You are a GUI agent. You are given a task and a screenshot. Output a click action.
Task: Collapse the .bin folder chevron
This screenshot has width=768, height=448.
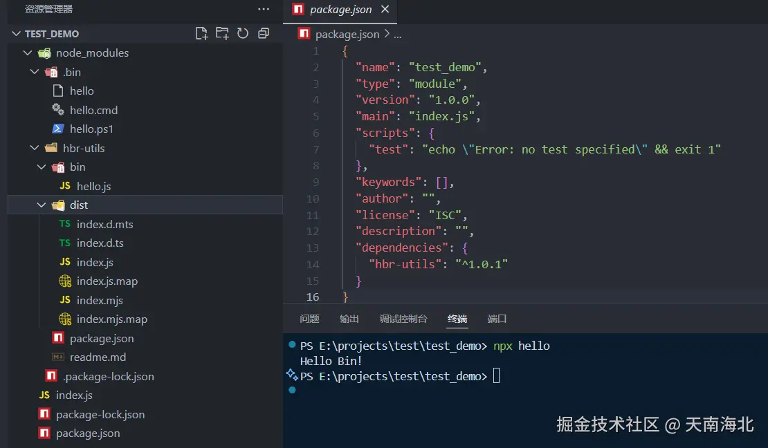tap(35, 71)
